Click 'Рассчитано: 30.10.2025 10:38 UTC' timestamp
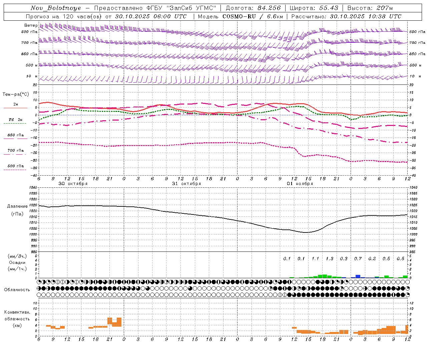Screen dimensions: 427x342 [x=347, y=16]
